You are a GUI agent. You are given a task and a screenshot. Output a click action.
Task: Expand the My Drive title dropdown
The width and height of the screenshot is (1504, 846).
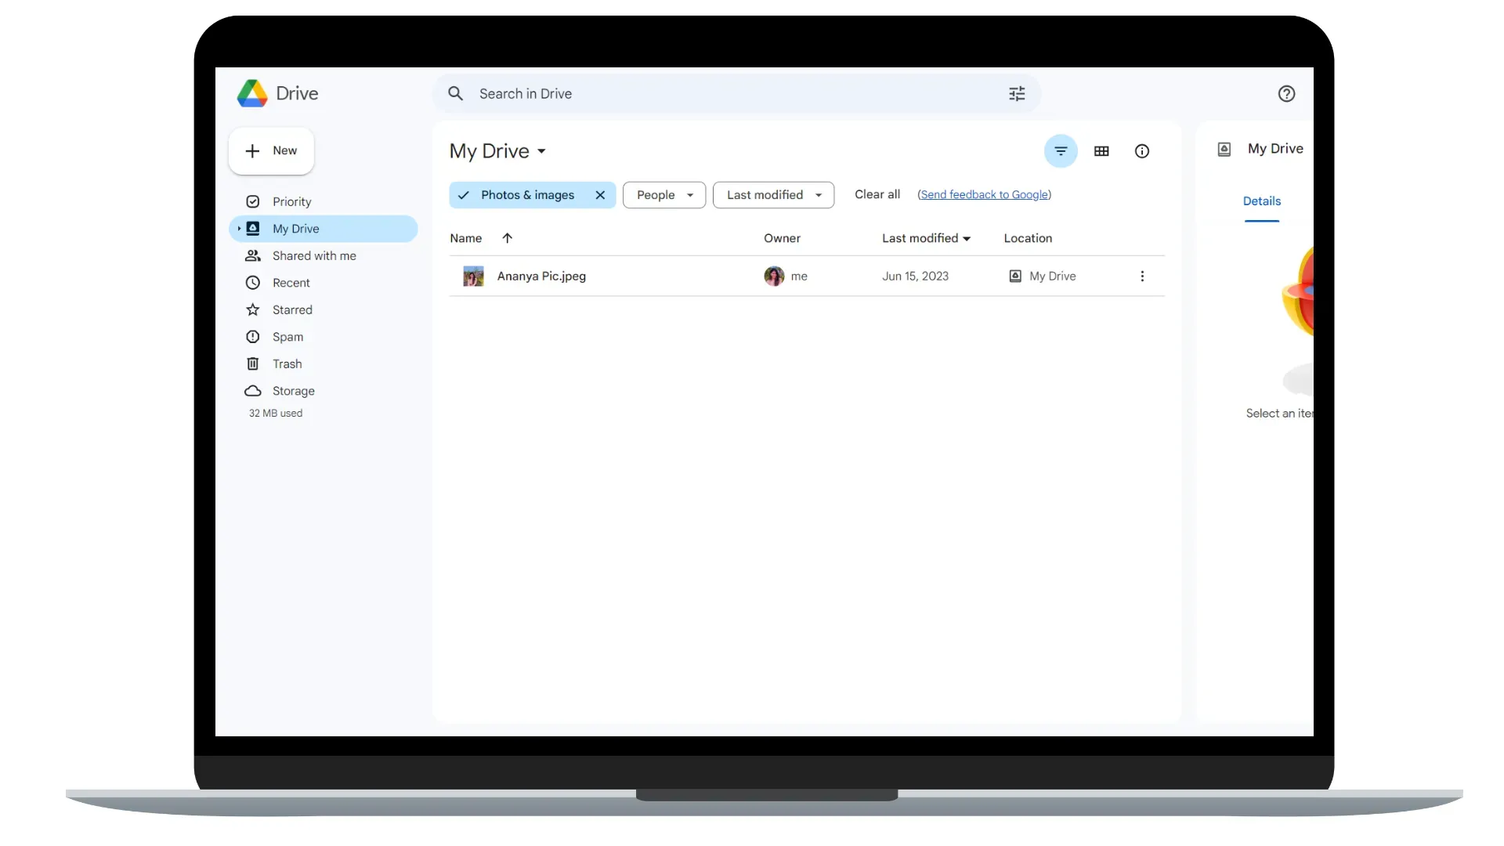pyautogui.click(x=541, y=151)
